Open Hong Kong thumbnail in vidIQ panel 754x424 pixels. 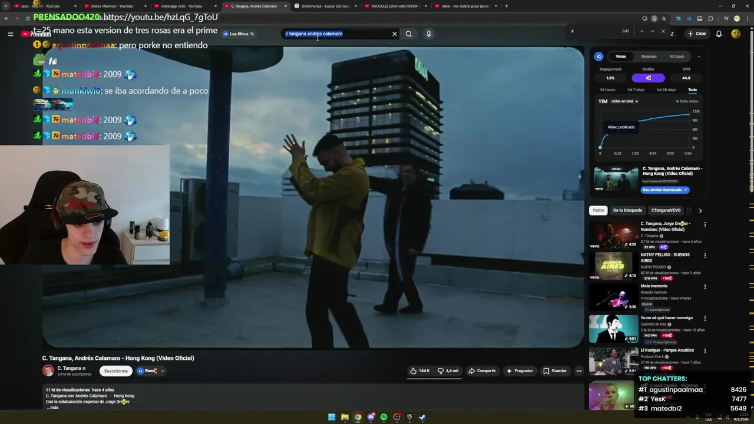click(616, 180)
